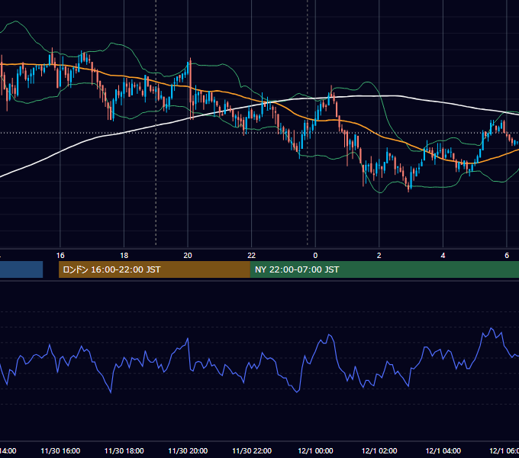Click the 20 hour label on upper axis
The width and height of the screenshot is (519, 458).
tap(188, 256)
